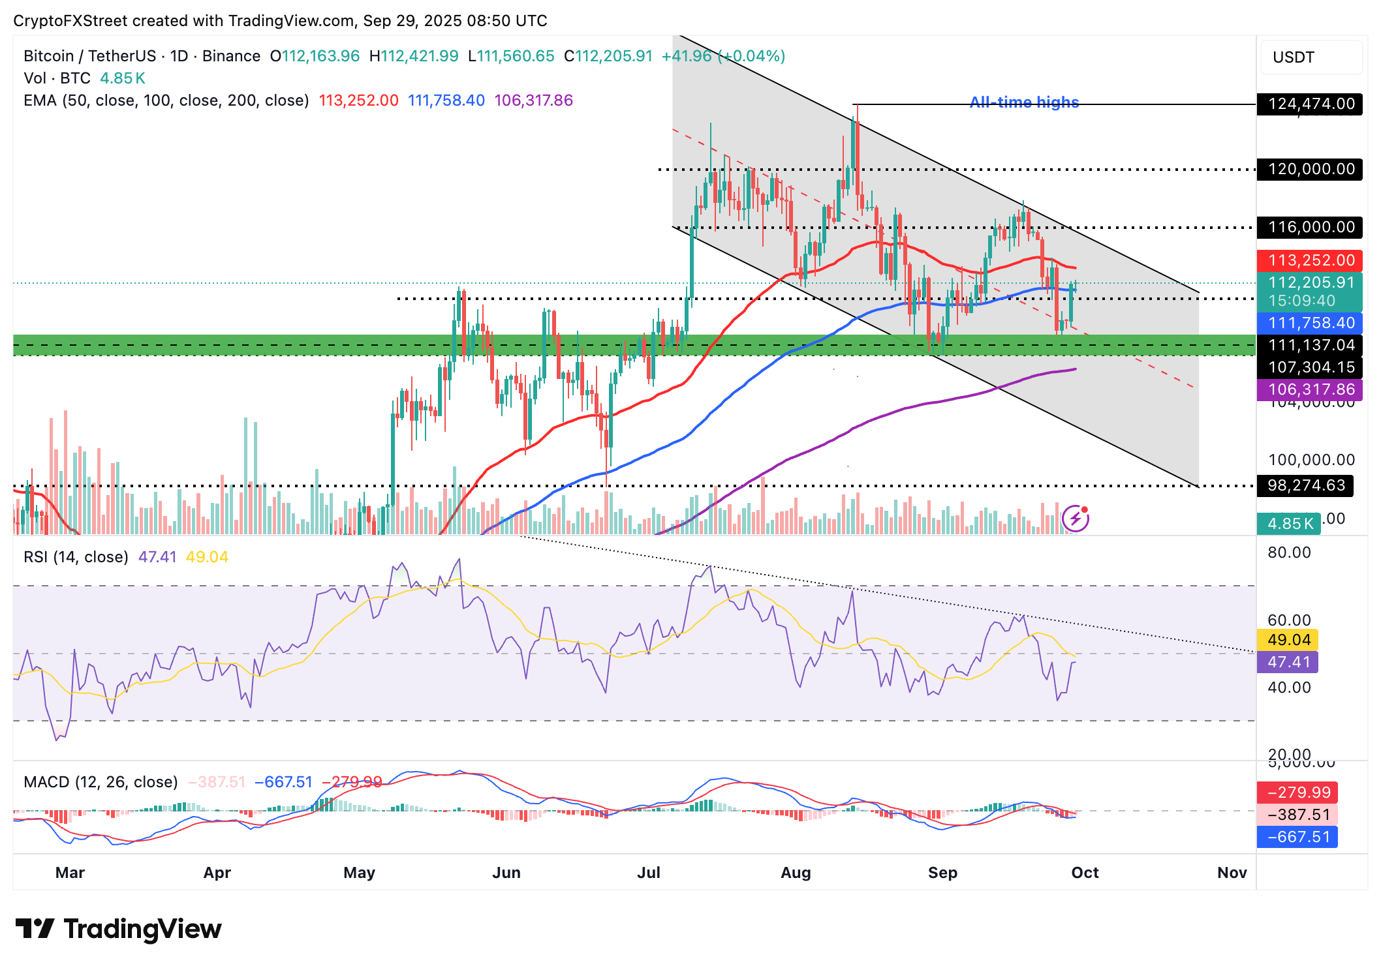
Task: Select the Bitcoin / TetherUS symbol title
Action: tap(89, 56)
